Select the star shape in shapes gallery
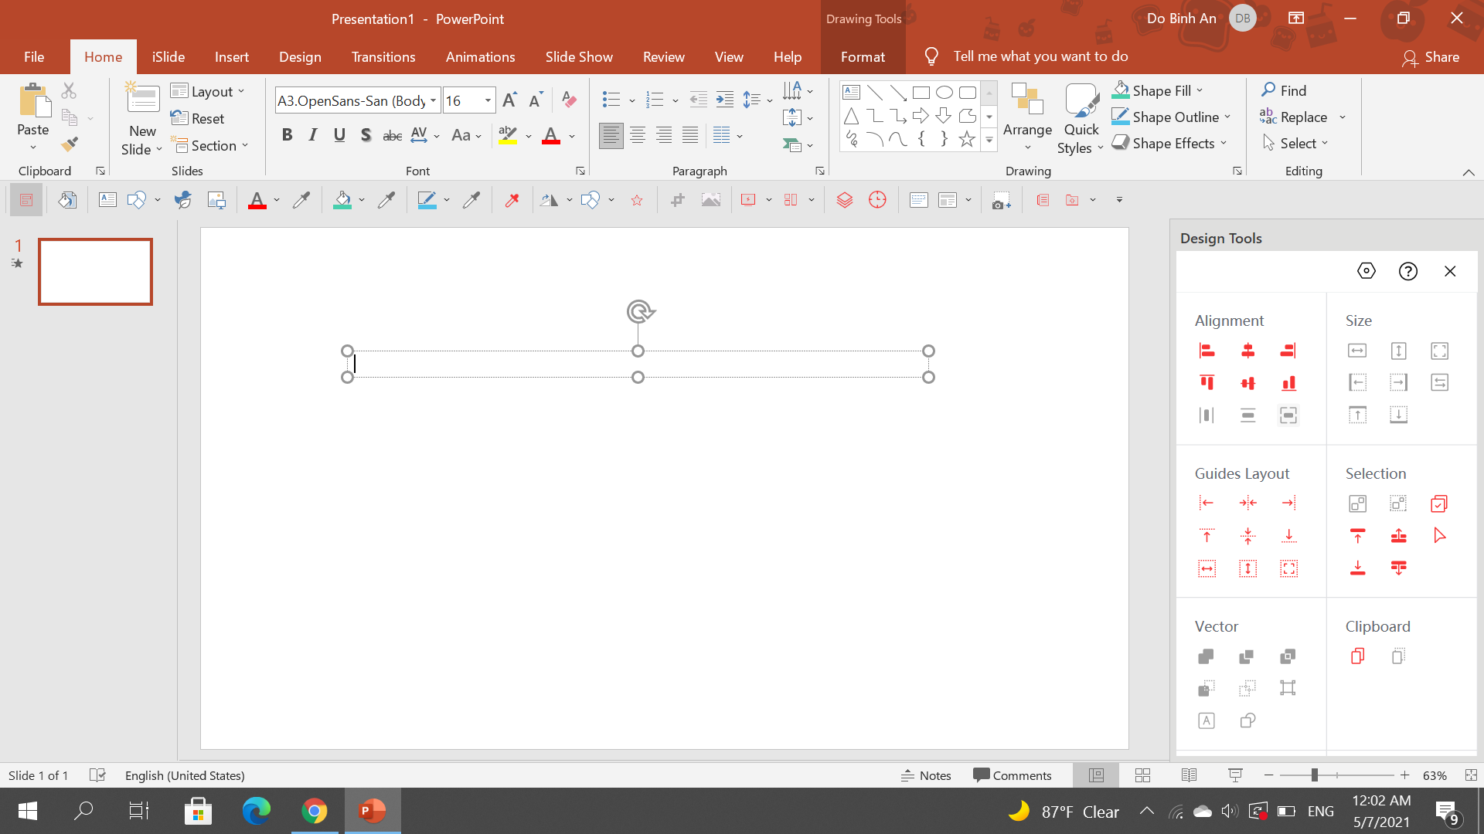1484x834 pixels. point(966,139)
